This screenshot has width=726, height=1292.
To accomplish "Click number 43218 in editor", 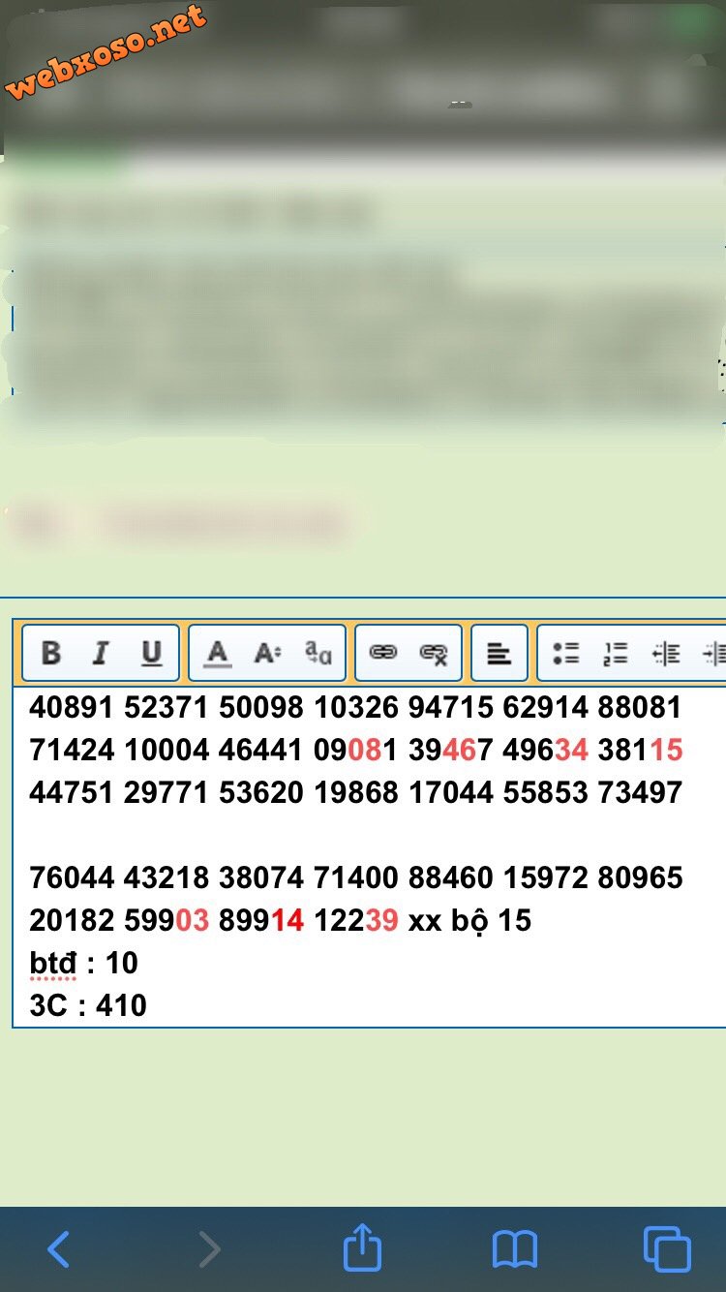I will tap(166, 877).
